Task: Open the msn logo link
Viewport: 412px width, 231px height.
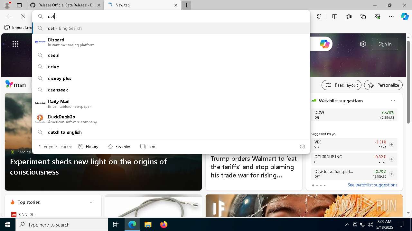Action: pos(15,84)
